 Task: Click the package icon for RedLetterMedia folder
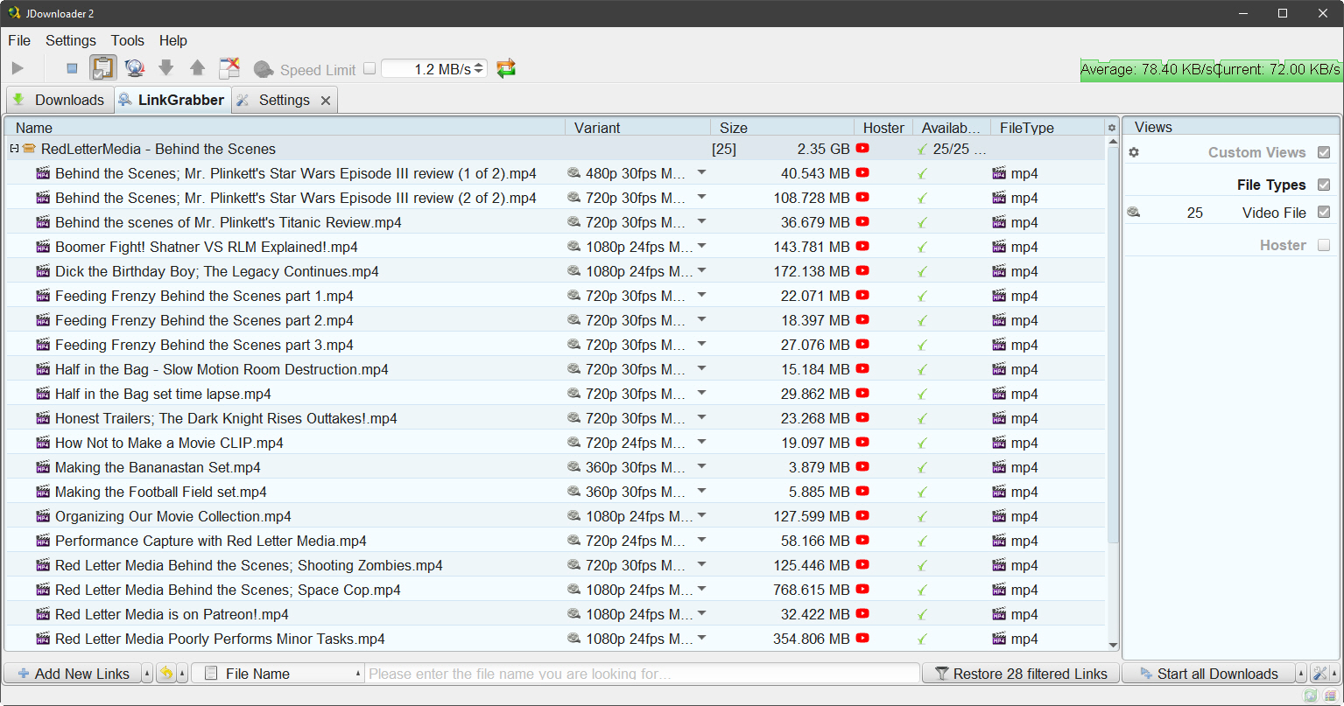(x=29, y=149)
